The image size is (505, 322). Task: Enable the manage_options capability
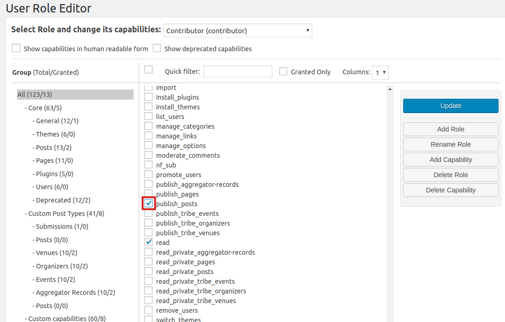[x=148, y=145]
